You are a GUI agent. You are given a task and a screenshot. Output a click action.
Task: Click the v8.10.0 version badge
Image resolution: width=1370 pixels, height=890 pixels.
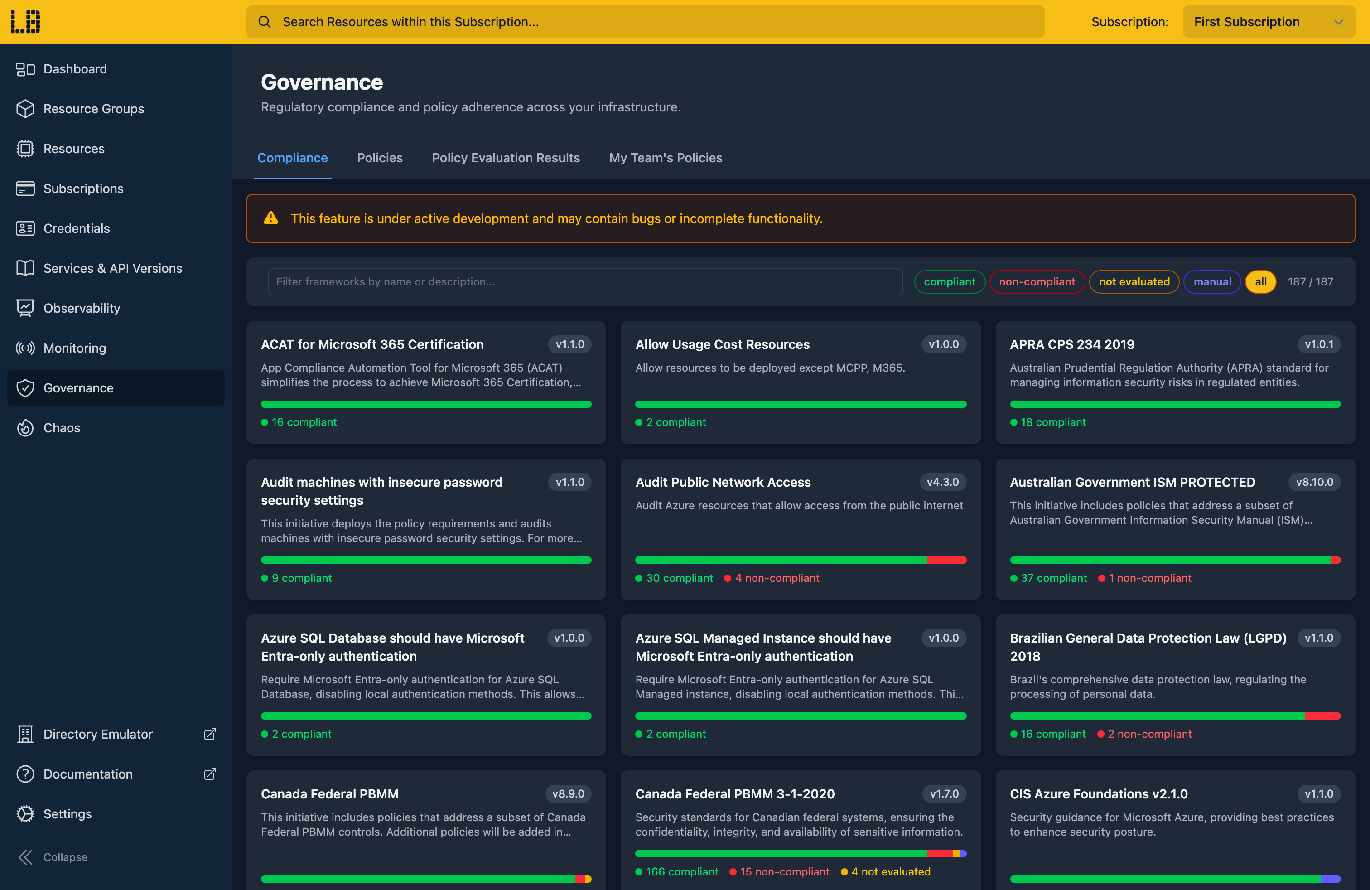1314,482
